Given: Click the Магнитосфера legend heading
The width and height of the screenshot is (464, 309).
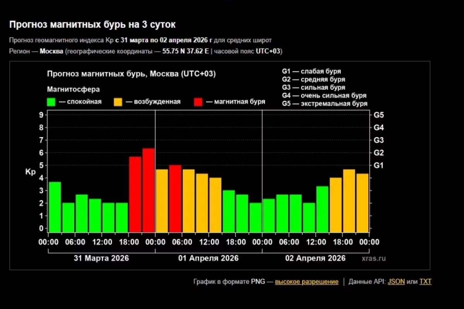Looking at the screenshot, I should 73,89.
